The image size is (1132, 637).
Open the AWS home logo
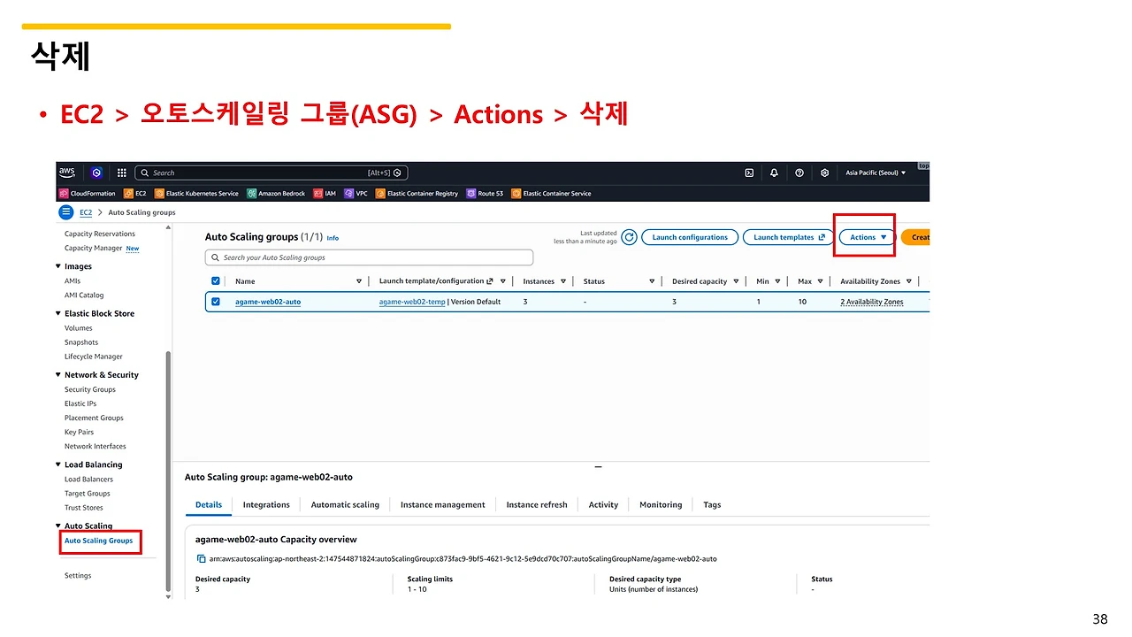point(67,173)
